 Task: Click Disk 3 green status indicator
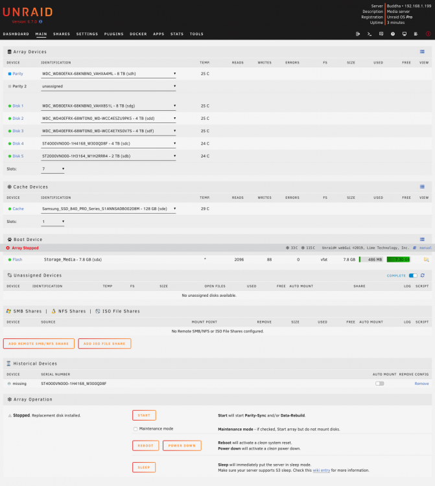pyautogui.click(x=10, y=131)
